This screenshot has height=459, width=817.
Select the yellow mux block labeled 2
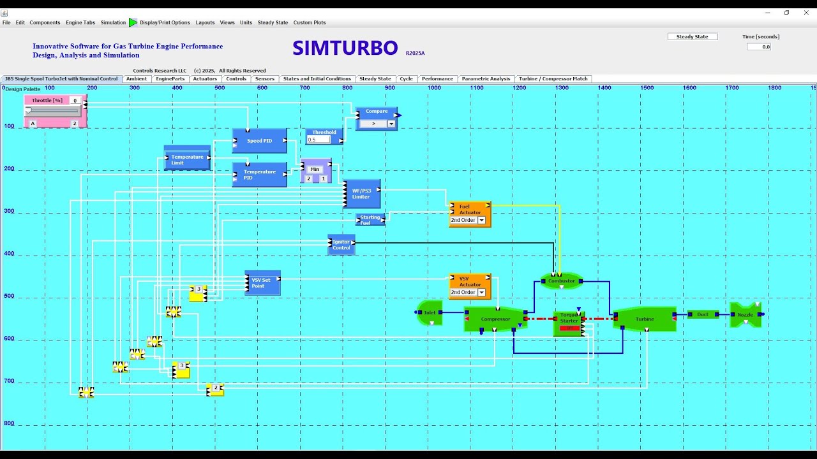(x=215, y=390)
